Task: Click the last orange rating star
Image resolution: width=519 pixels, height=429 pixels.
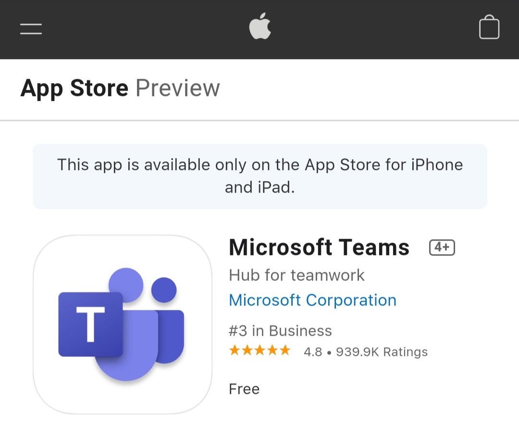Action: click(x=284, y=350)
